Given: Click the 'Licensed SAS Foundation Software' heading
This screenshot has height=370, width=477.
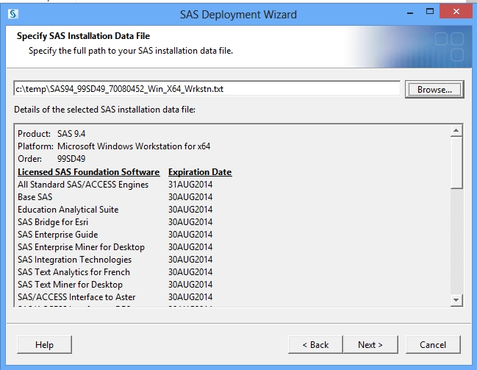Looking at the screenshot, I should tap(88, 172).
